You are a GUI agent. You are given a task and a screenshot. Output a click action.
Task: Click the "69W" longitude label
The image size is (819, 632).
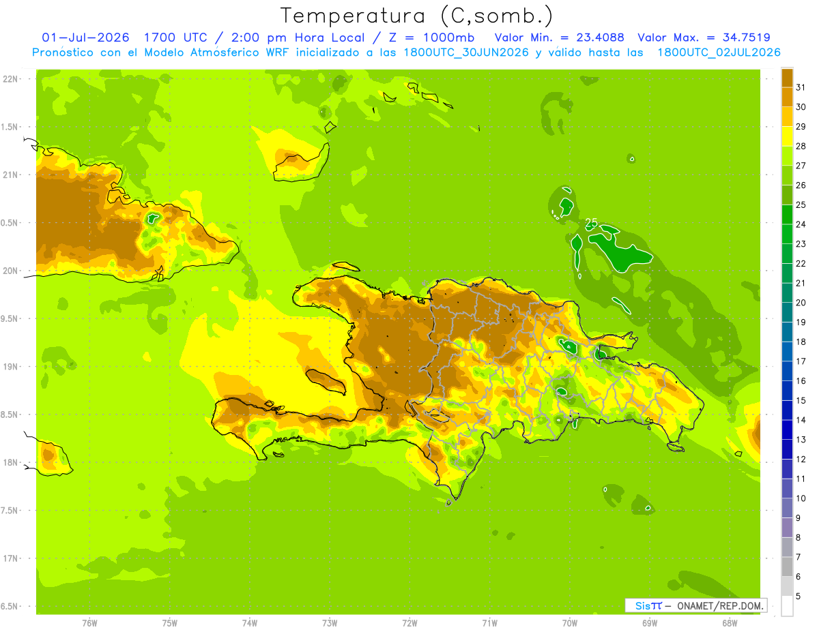[650, 623]
